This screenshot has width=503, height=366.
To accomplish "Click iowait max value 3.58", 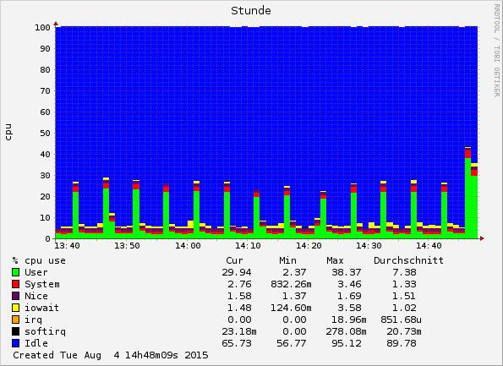I will click(x=349, y=308).
